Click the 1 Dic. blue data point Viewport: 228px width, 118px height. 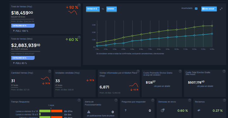coord(97,46)
